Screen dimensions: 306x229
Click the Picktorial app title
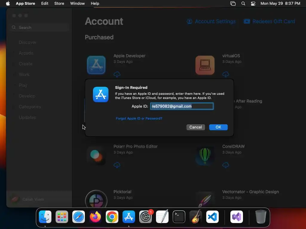point(122,192)
